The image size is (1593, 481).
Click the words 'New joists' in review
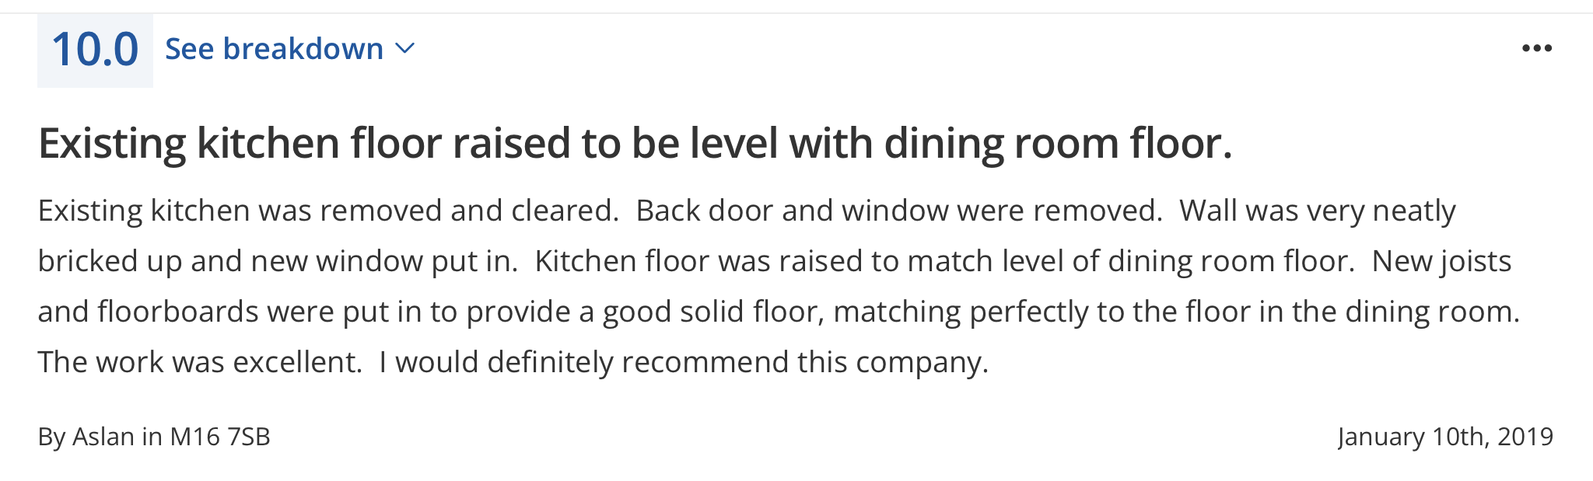1441,262
